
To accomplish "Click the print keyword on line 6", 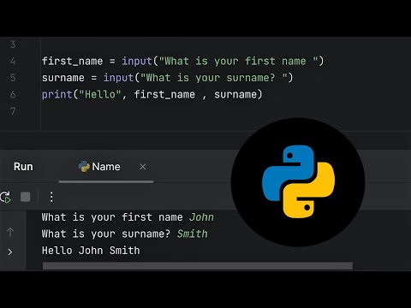I will pos(57,94).
